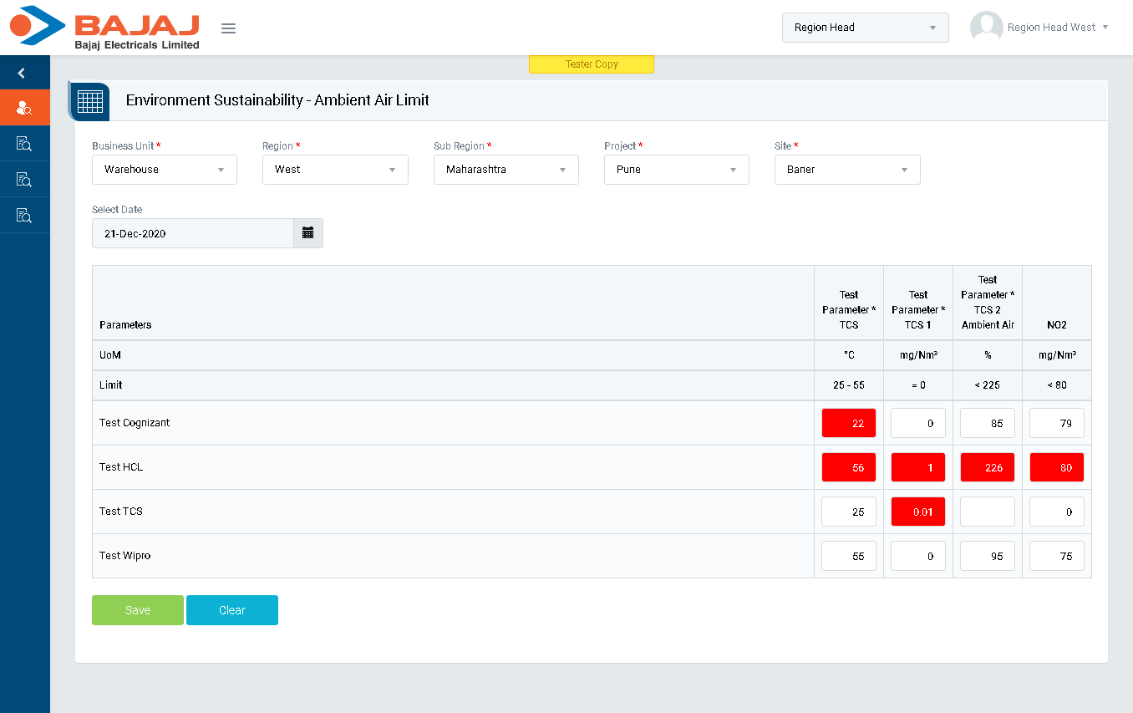
Task: Click the Tester Copy yellow label
Action: 592,64
